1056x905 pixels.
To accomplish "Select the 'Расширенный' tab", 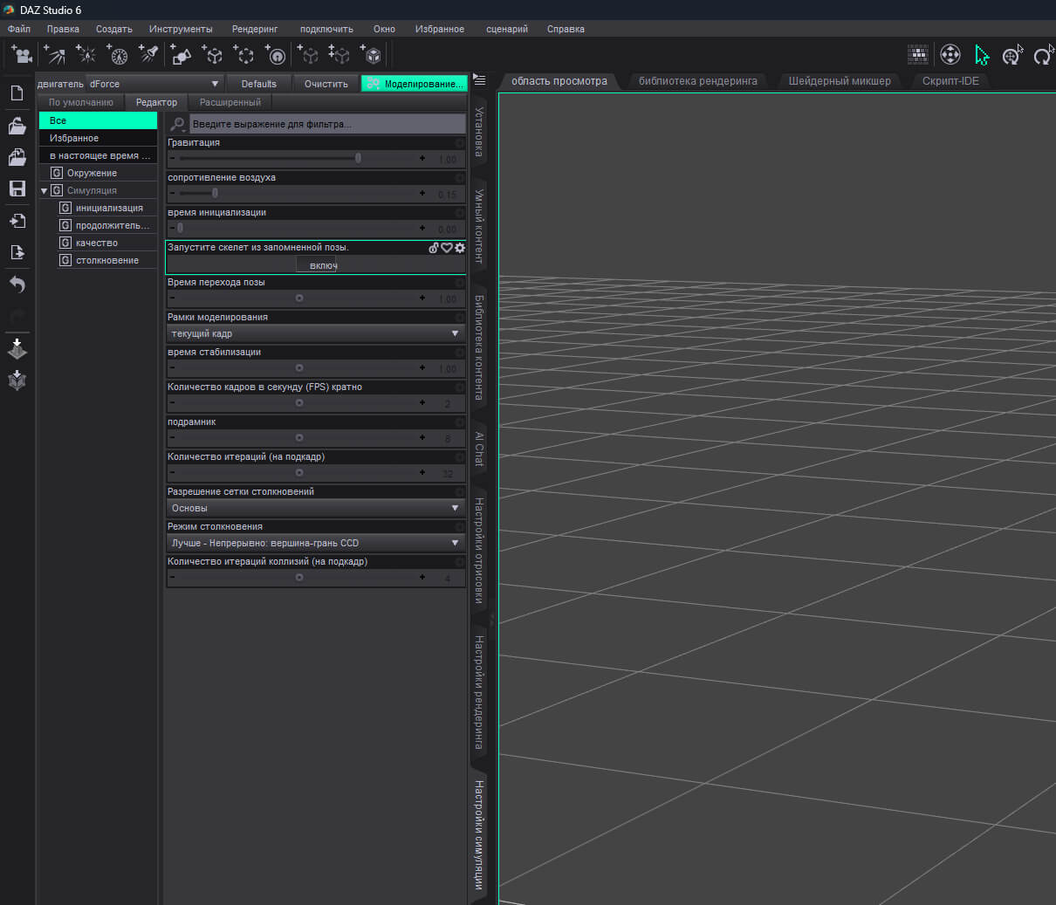I will [x=230, y=102].
